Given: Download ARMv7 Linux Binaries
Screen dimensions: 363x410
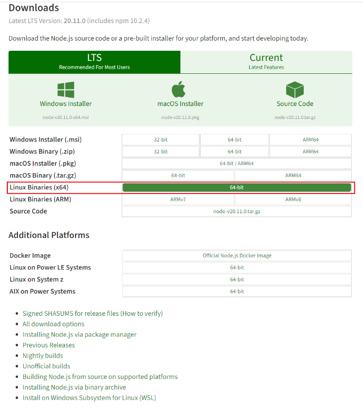Looking at the screenshot, I should [x=178, y=200].
